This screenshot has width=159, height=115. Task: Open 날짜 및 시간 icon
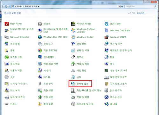(73, 50)
